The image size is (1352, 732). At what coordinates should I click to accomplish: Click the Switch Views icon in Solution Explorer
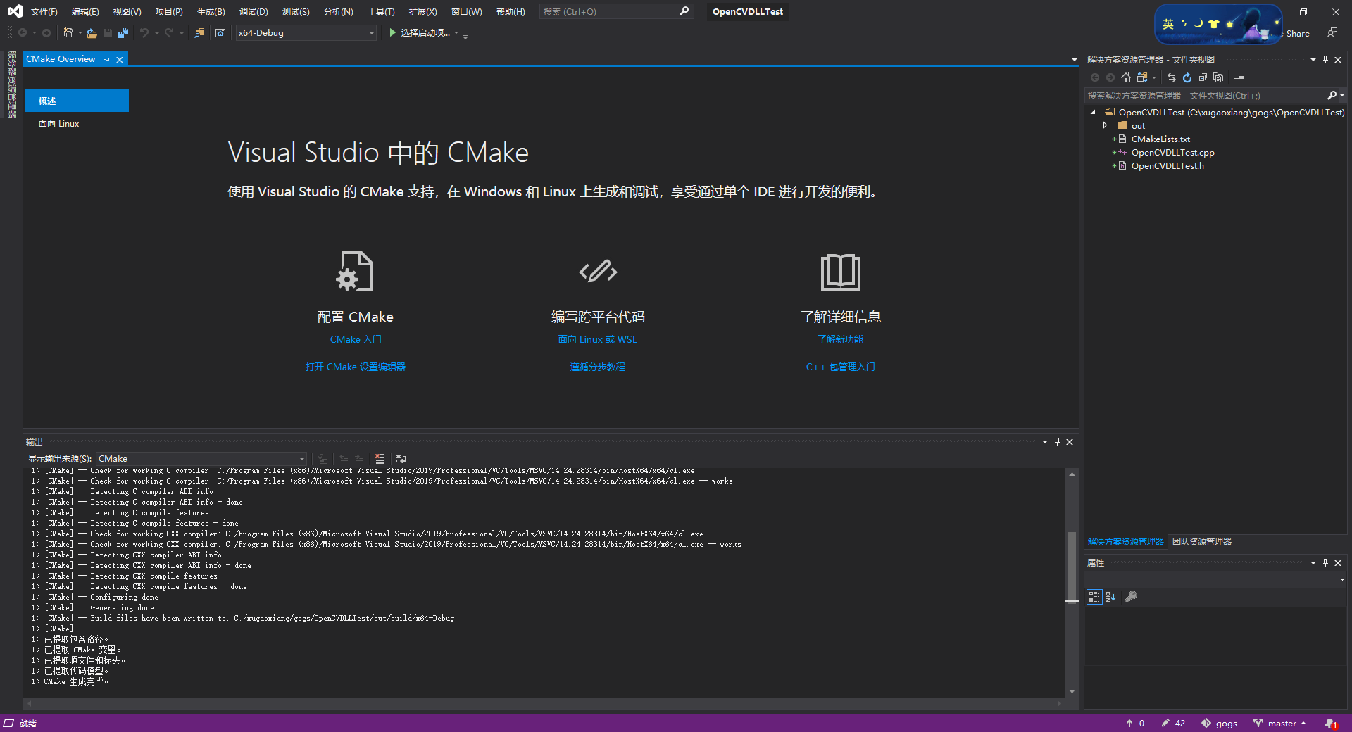click(x=1142, y=77)
